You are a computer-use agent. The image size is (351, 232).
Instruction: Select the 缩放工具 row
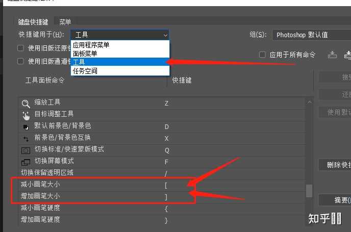[162, 103]
